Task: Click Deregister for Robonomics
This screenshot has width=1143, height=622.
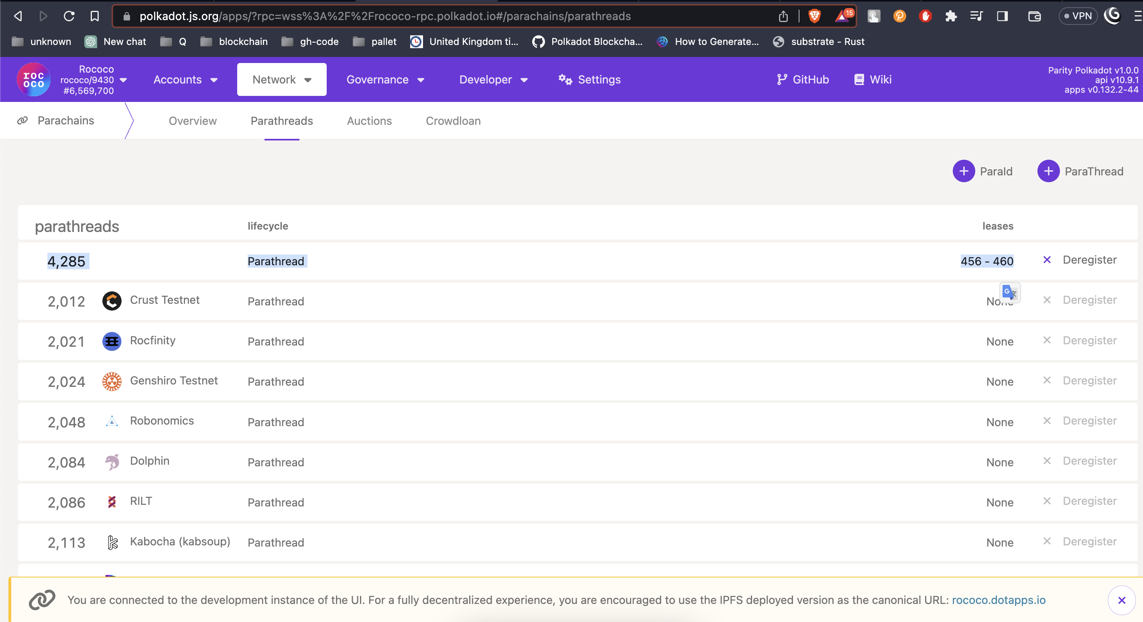Action: click(x=1080, y=421)
